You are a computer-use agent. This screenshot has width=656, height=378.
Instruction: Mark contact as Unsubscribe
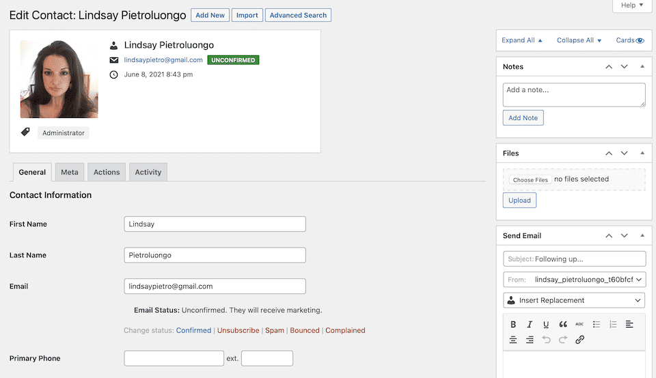238,331
